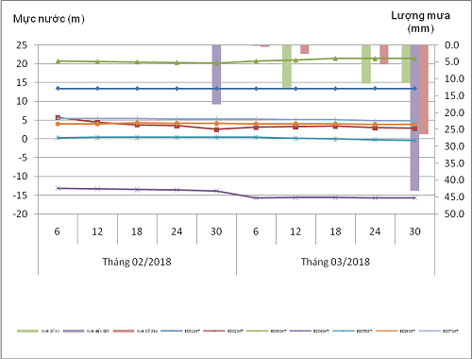Click the purple rectangular rainfall legend swatch

point(74,331)
